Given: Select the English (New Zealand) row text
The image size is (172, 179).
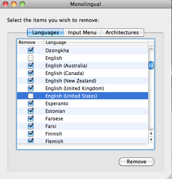Looking at the screenshot, I should (x=71, y=81).
